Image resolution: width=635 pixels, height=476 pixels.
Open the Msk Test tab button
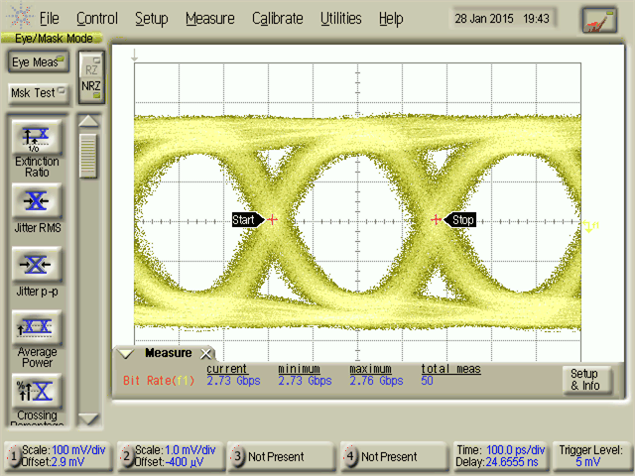tap(37, 93)
